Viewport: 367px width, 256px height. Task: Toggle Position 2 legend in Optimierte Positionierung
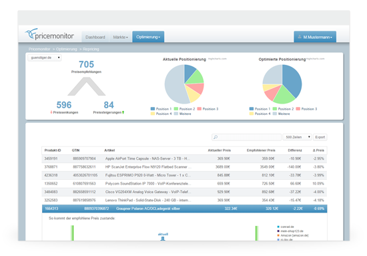tap(283, 109)
